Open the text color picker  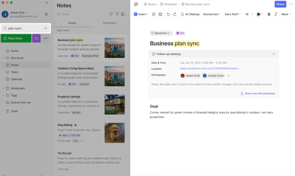(259, 14)
